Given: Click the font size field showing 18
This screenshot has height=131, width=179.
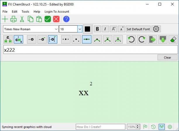Looking at the screenshot, I should tap(68, 29).
